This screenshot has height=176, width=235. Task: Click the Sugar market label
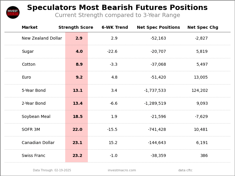(x=28, y=52)
